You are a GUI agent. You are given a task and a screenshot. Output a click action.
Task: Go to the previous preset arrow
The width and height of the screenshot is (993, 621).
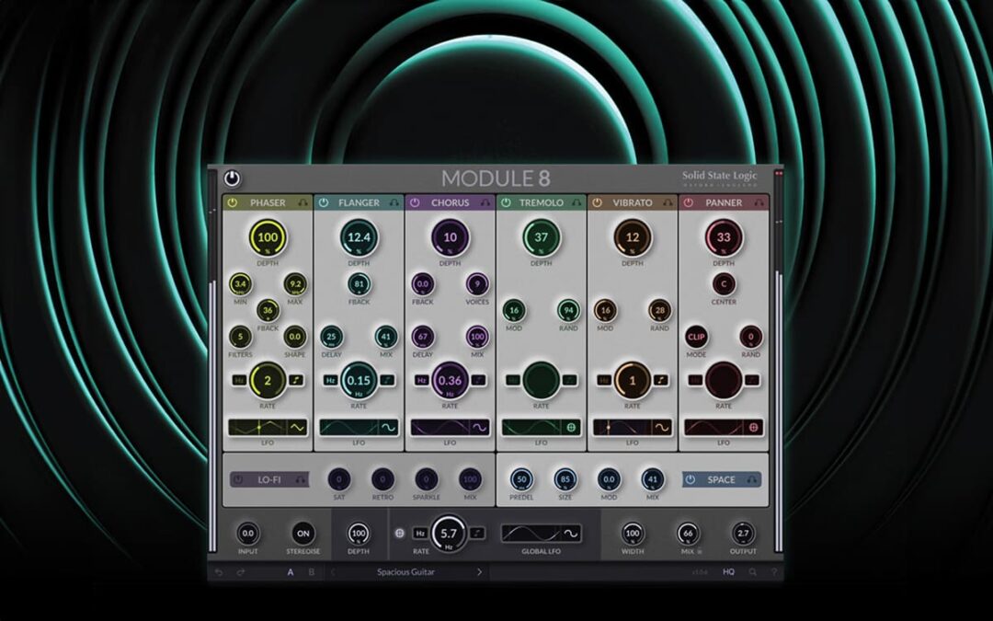333,572
